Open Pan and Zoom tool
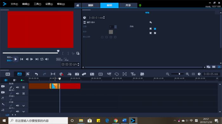 click(125, 74)
